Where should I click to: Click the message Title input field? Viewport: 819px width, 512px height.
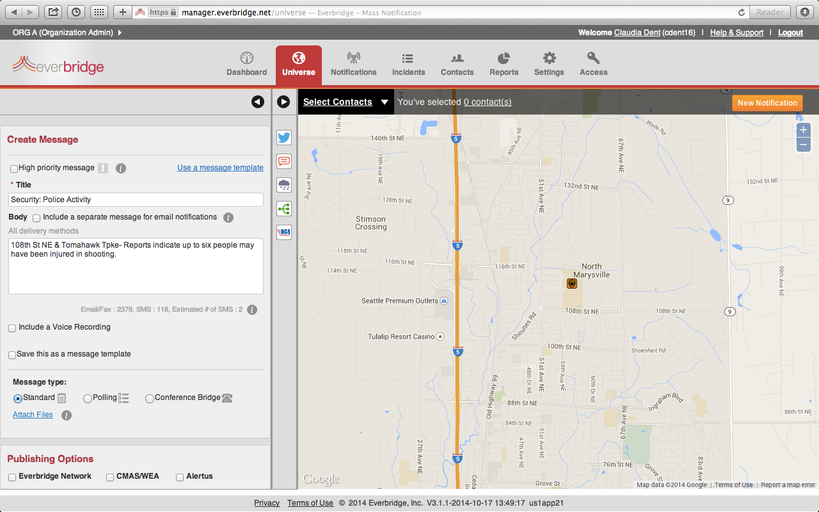(136, 200)
